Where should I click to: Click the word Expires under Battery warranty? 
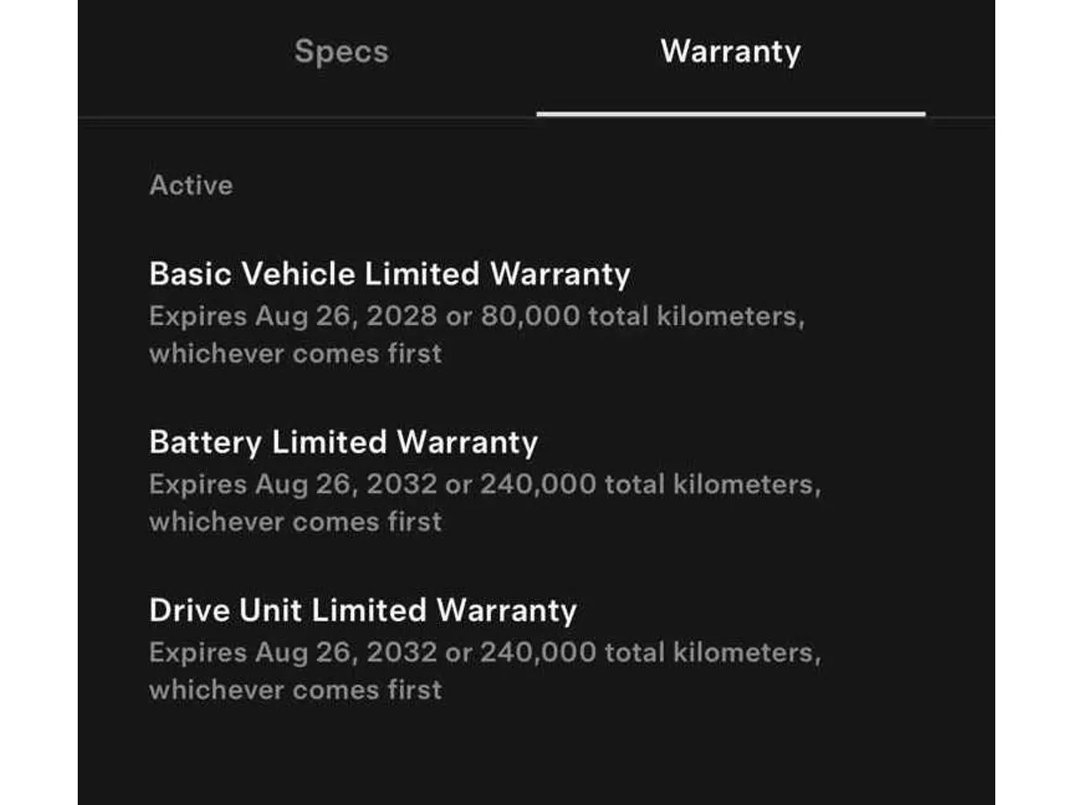[198, 484]
